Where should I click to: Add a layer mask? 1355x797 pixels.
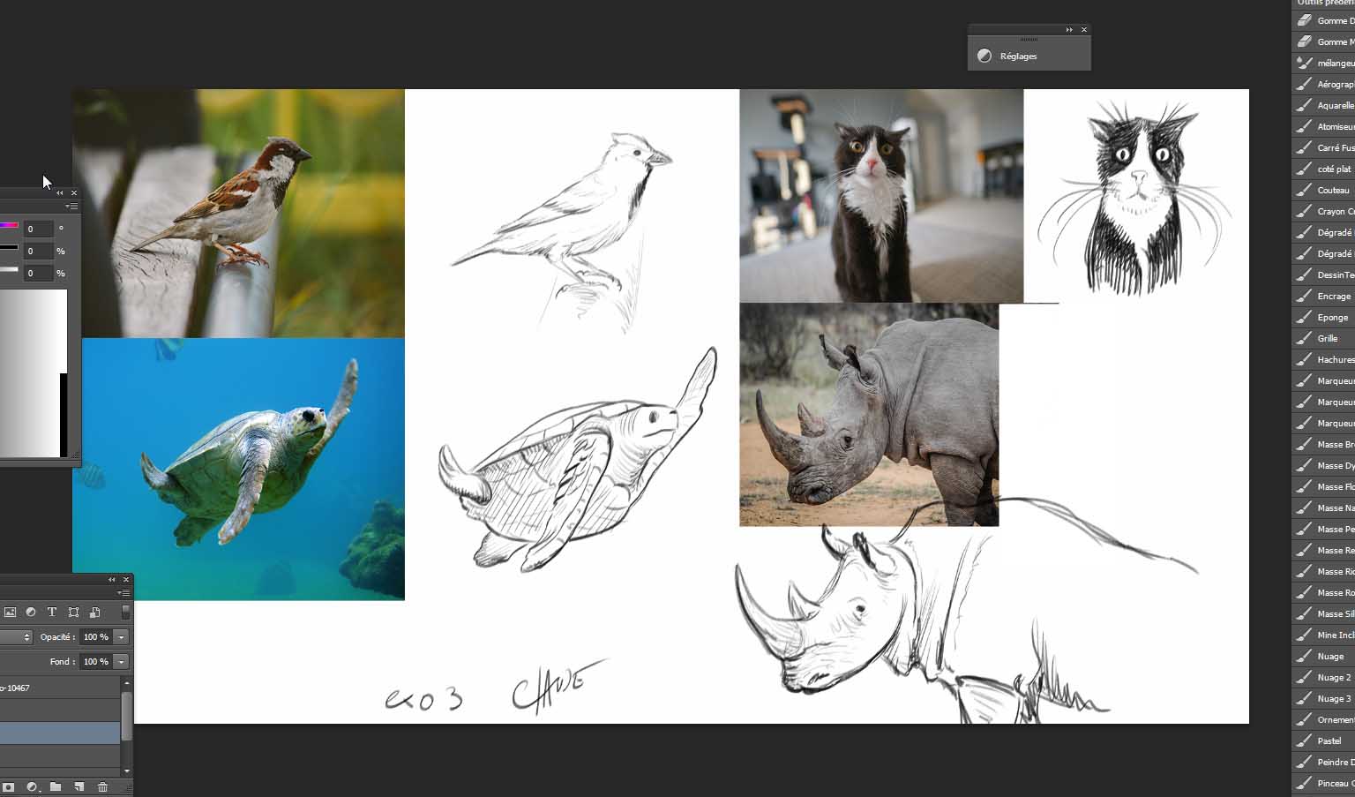click(x=9, y=786)
